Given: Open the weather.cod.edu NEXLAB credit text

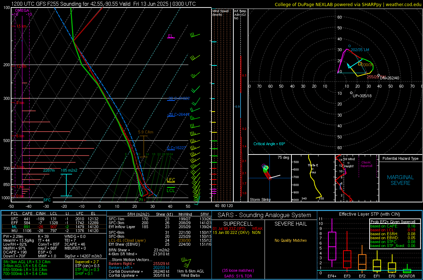Looking at the screenshot, I should (x=348, y=4).
